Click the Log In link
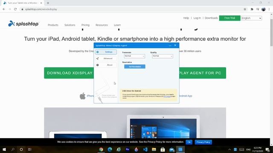The height and width of the screenshot is (153, 273). pyautogui.click(x=197, y=18)
